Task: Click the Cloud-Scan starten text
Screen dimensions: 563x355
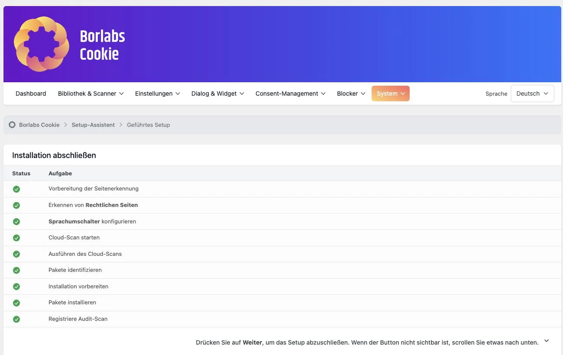Action: pyautogui.click(x=74, y=237)
